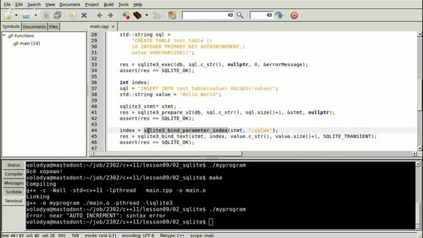Open the Search menu

click(x=34, y=5)
